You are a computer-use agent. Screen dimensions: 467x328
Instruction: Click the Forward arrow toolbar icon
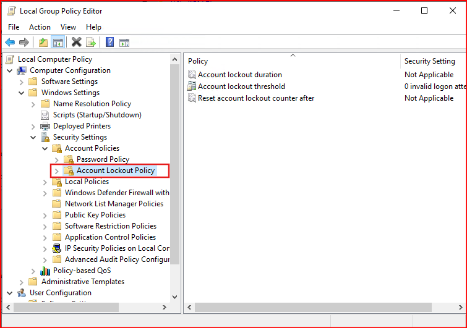click(24, 43)
